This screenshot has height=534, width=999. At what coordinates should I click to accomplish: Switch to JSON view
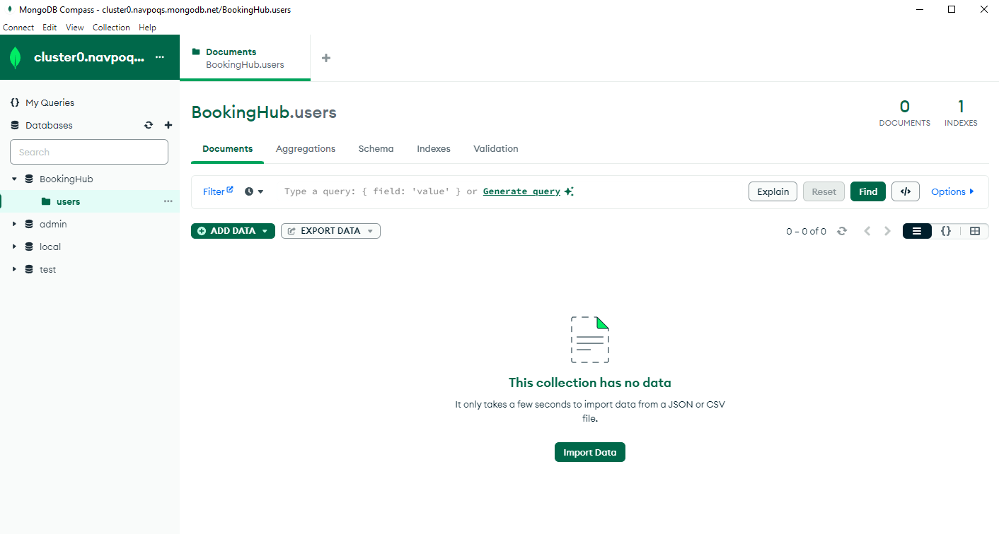tap(946, 231)
